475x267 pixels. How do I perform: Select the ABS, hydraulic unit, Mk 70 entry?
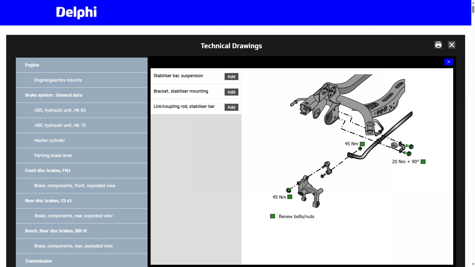82,125
